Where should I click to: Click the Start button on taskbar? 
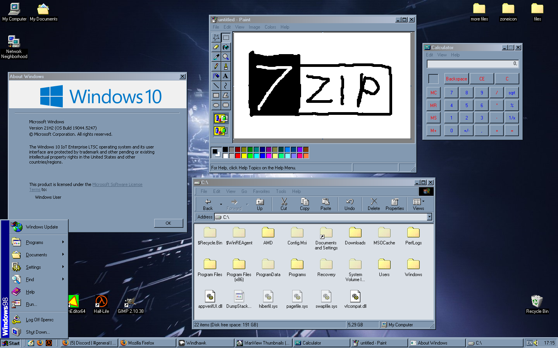click(11, 343)
